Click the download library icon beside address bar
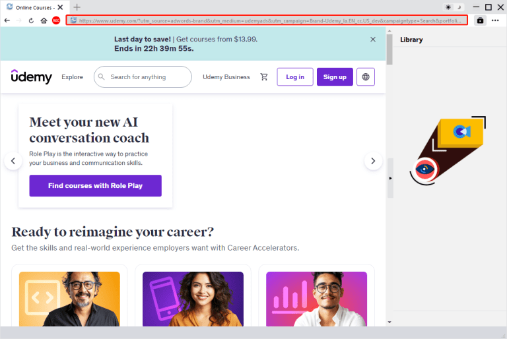 479,20
